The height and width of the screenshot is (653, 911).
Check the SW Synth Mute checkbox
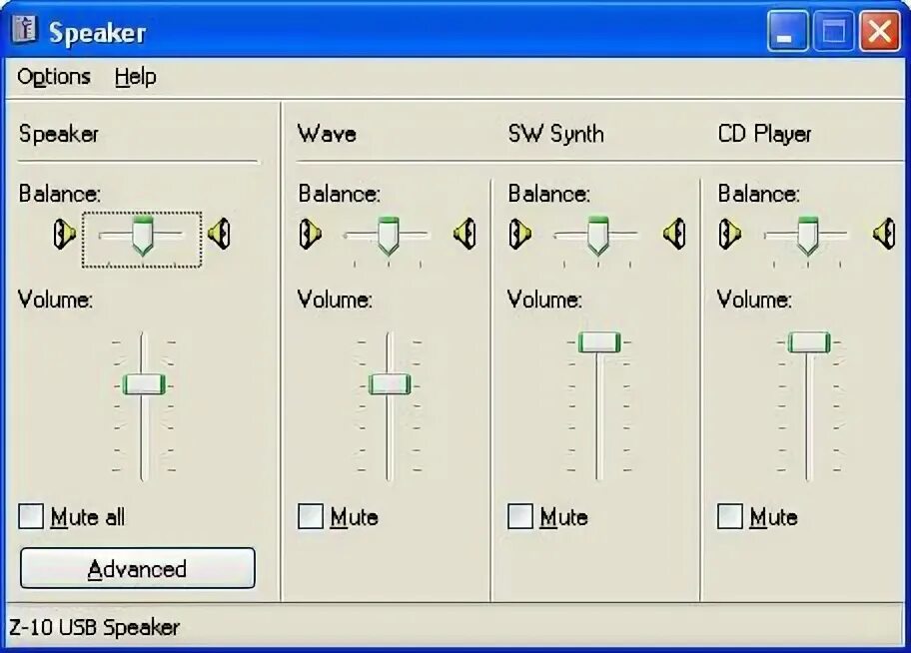coord(520,516)
